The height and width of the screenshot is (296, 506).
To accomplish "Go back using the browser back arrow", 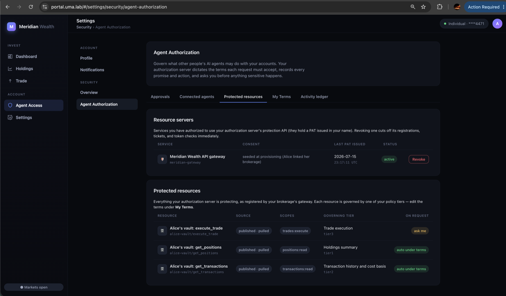I will click(8, 7).
